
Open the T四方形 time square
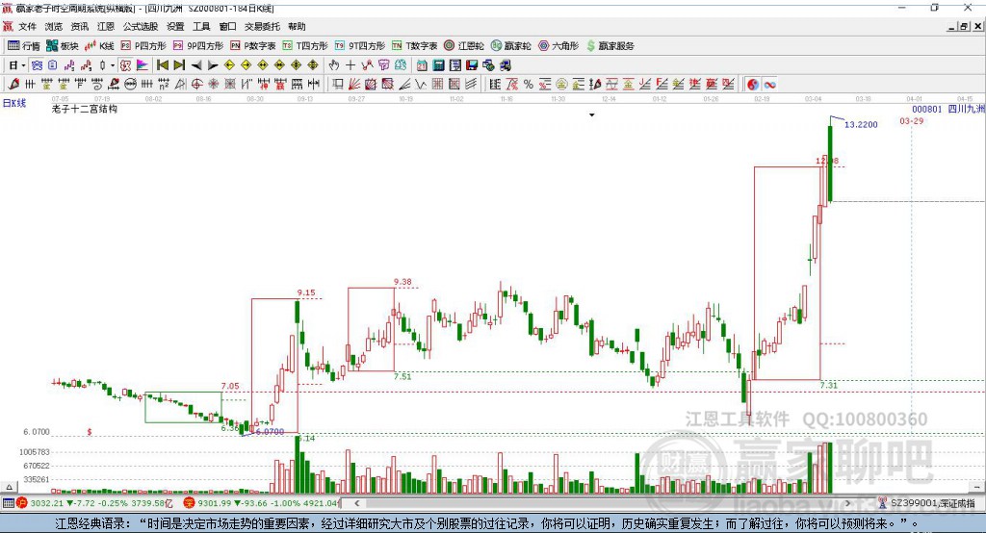(x=305, y=46)
